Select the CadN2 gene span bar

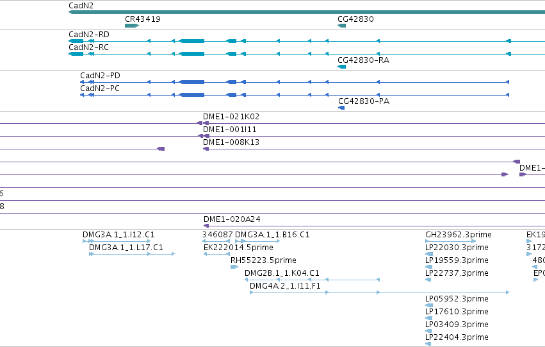click(x=307, y=13)
